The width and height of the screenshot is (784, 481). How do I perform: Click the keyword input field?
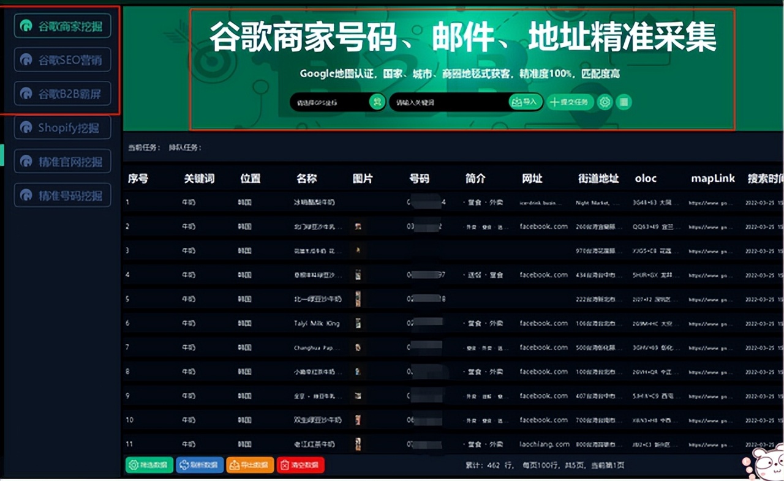coord(449,102)
